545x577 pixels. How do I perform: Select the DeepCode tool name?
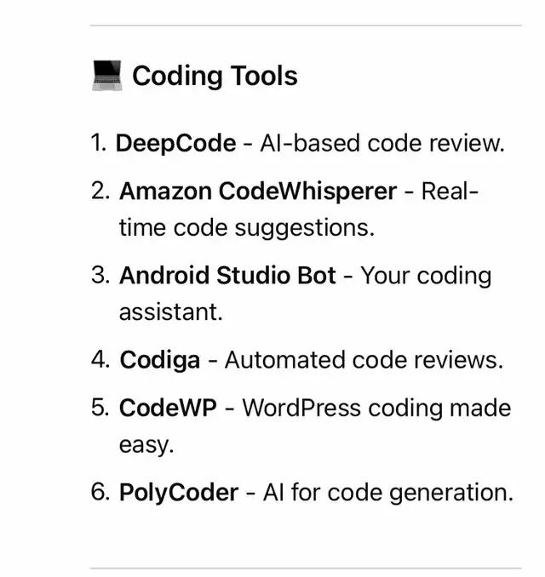pyautogui.click(x=175, y=143)
